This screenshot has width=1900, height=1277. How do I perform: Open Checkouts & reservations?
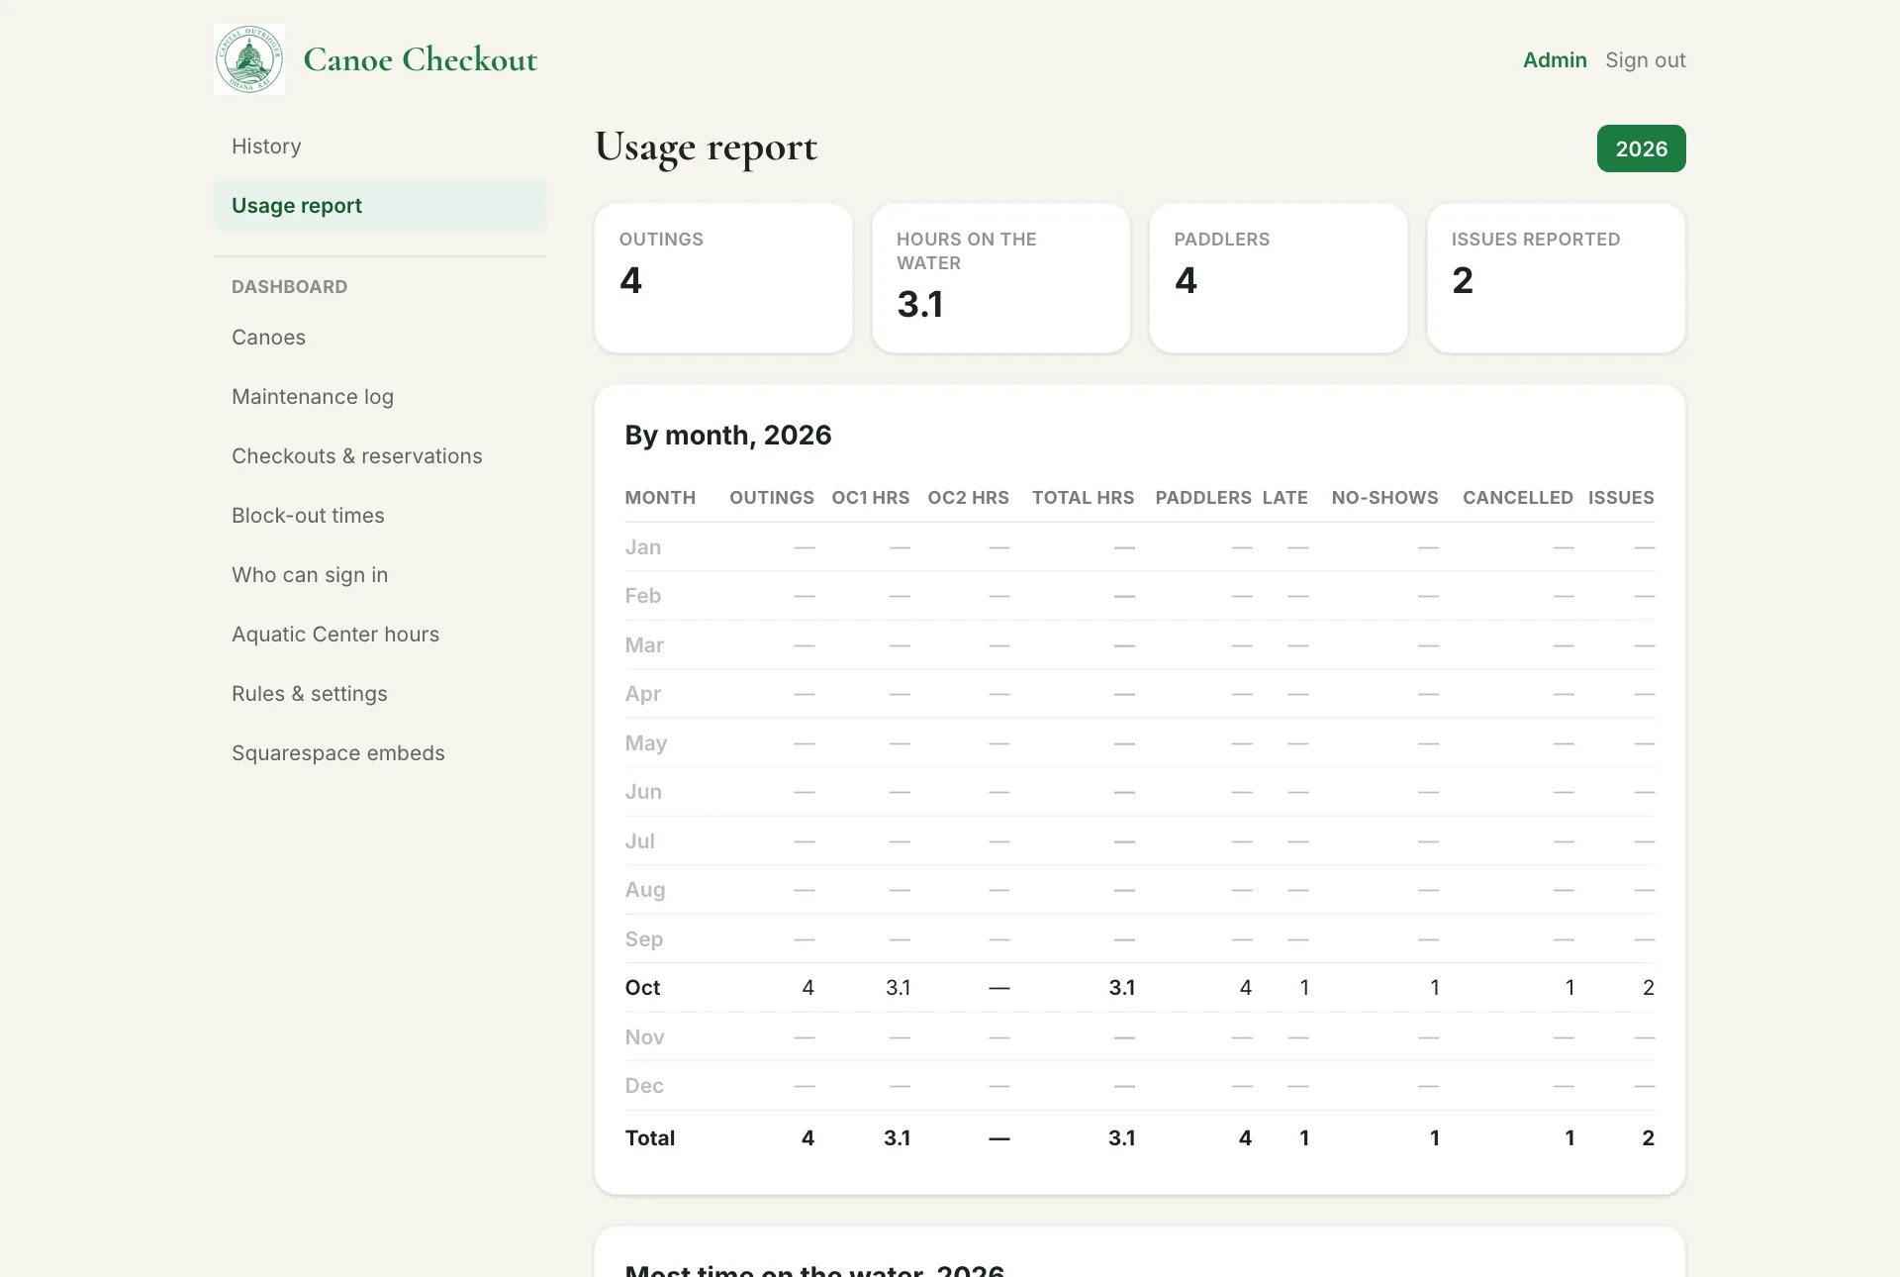tap(380, 456)
